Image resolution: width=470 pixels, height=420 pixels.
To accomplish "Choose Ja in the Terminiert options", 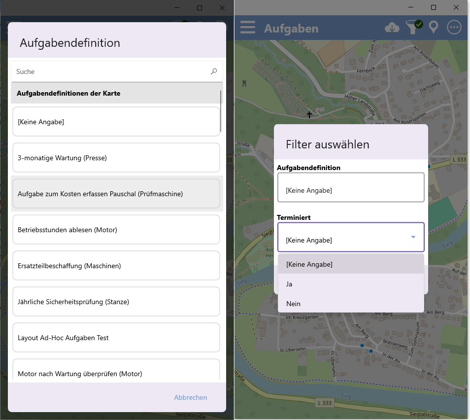I will point(351,284).
